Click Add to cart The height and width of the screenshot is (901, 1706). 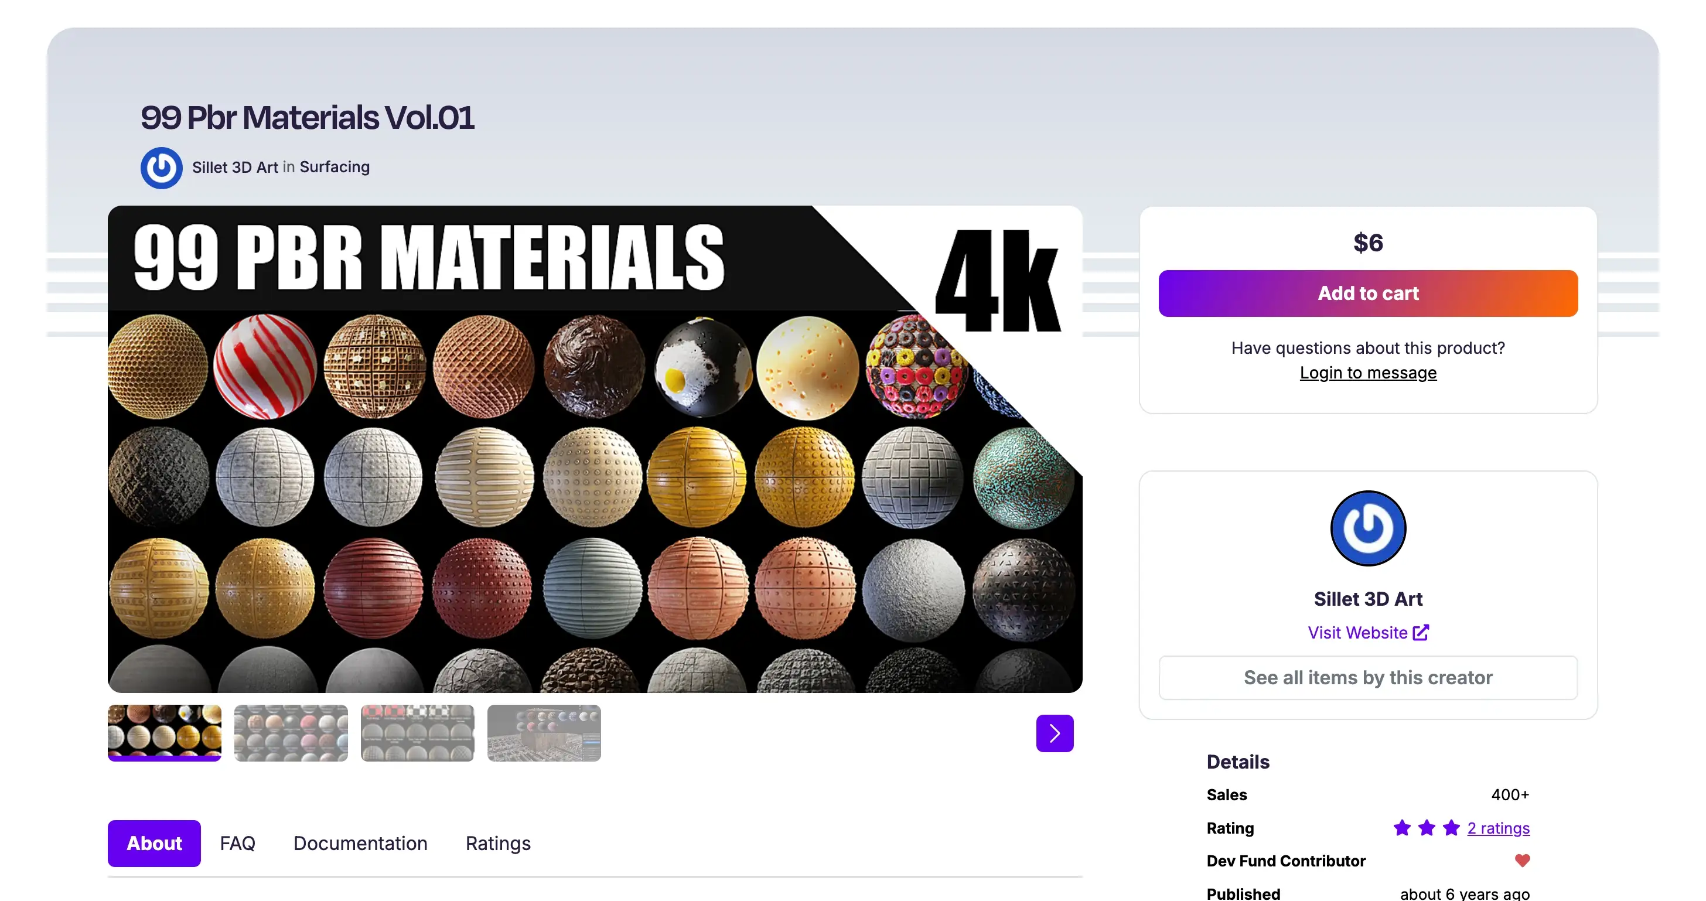click(x=1367, y=292)
